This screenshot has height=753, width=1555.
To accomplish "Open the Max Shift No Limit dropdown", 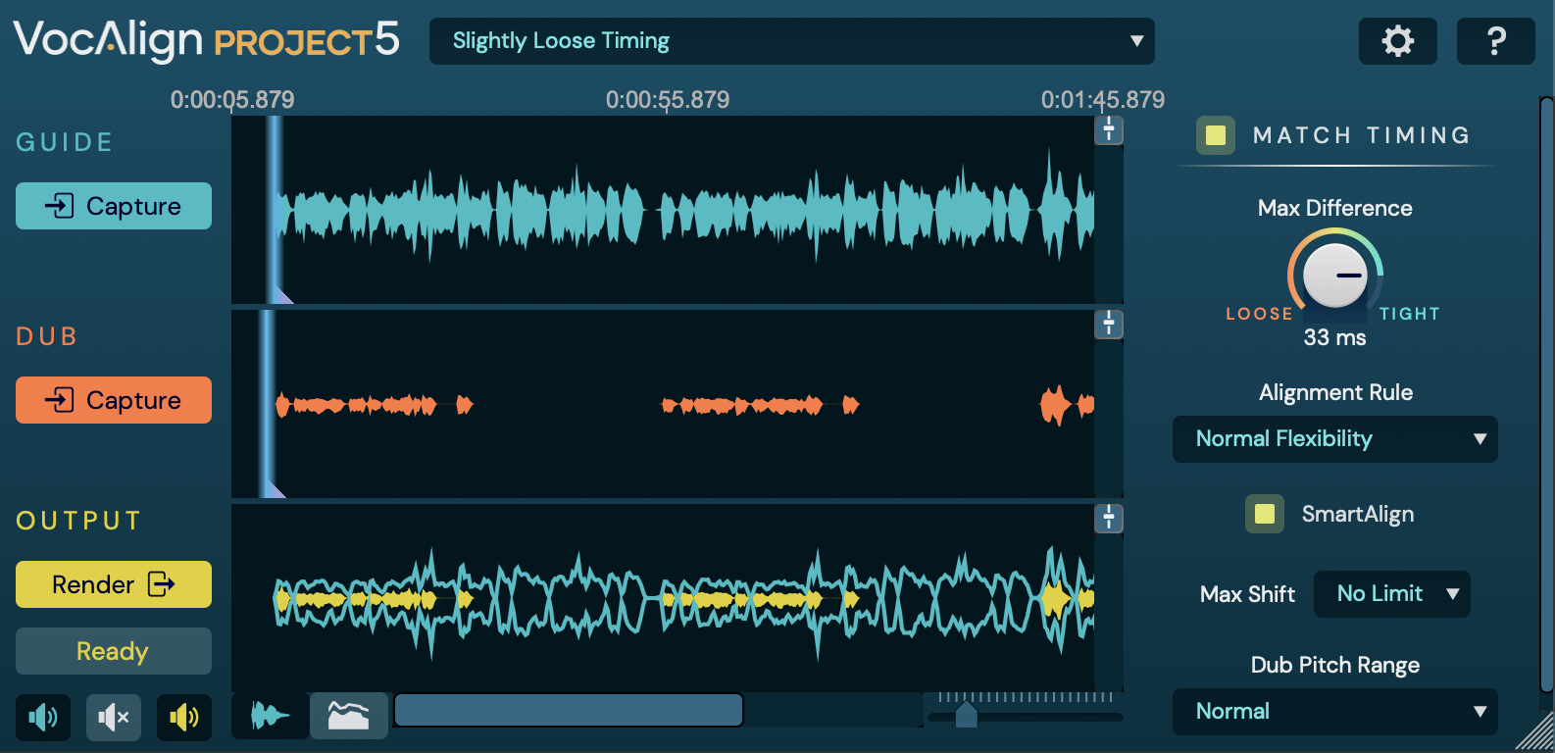I will pyautogui.click(x=1391, y=594).
